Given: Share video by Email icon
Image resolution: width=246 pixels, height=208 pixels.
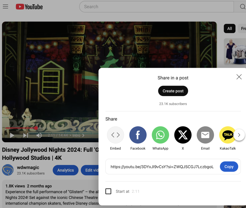Looking at the screenshot, I should click(205, 135).
